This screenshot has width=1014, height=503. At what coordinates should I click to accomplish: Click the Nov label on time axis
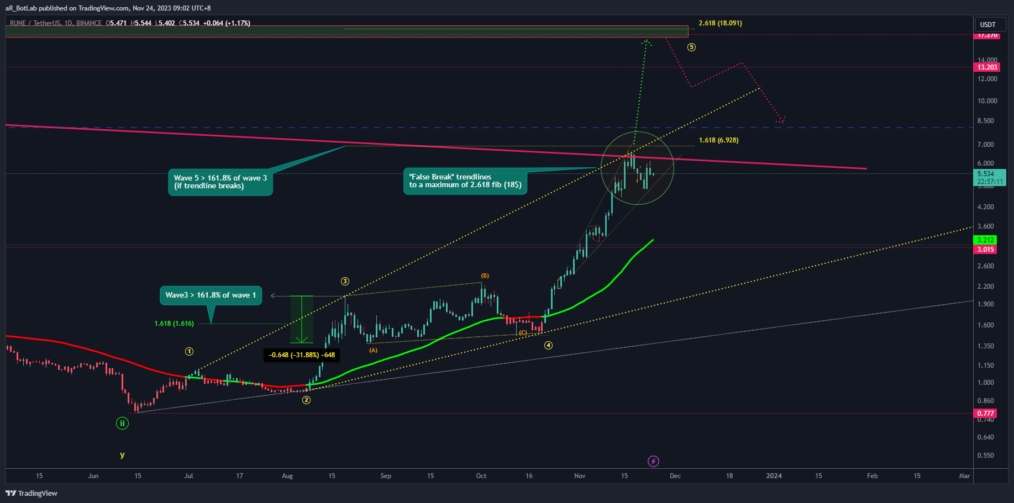click(580, 476)
